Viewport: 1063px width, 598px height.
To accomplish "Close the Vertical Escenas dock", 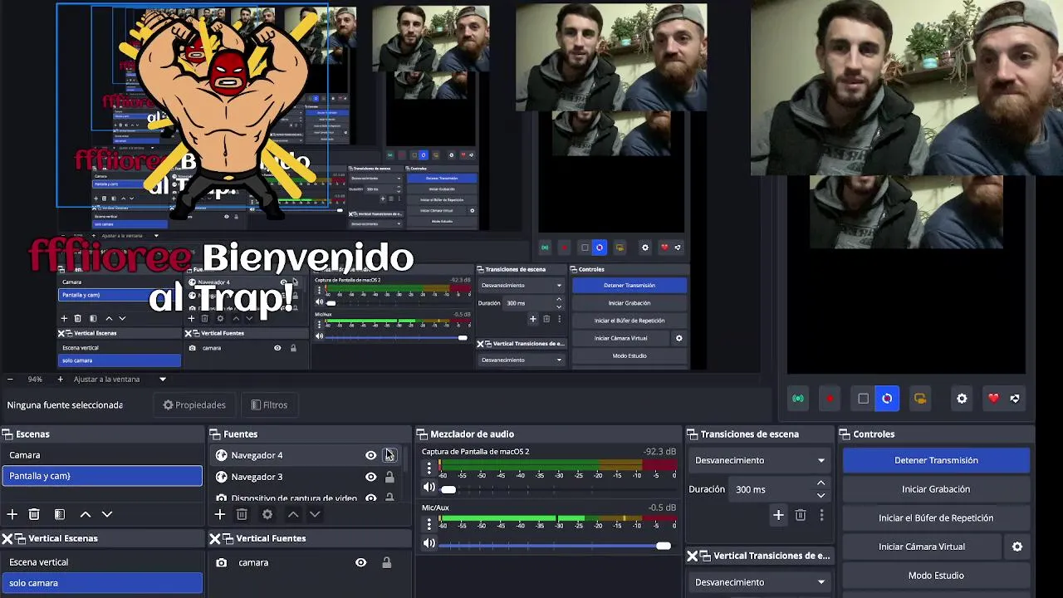I will (x=7, y=538).
